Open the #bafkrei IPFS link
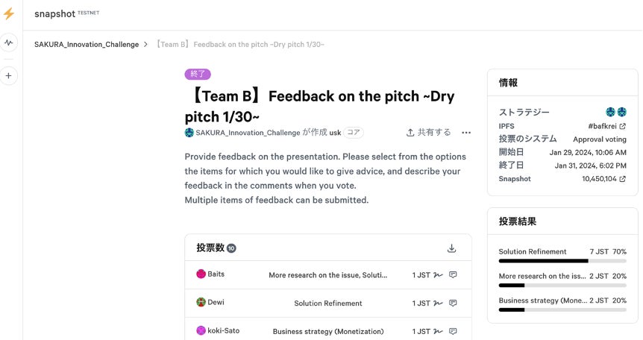Viewport: 643px width, 340px height. click(x=606, y=126)
